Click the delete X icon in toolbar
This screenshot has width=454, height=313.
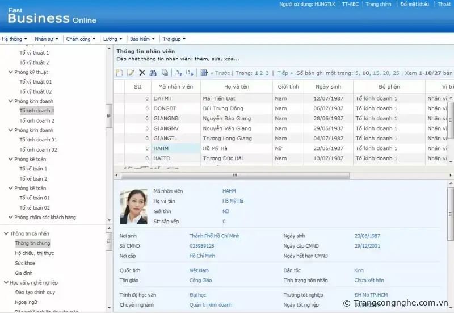(142, 73)
